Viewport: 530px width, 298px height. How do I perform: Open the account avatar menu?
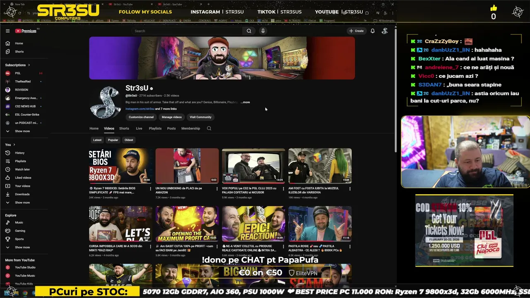385,31
